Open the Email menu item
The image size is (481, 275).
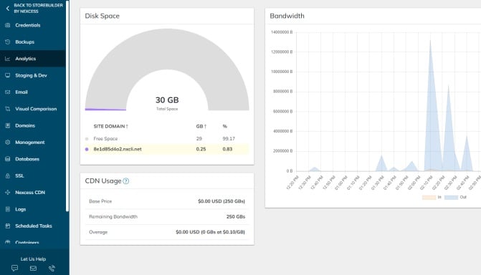(x=33, y=92)
